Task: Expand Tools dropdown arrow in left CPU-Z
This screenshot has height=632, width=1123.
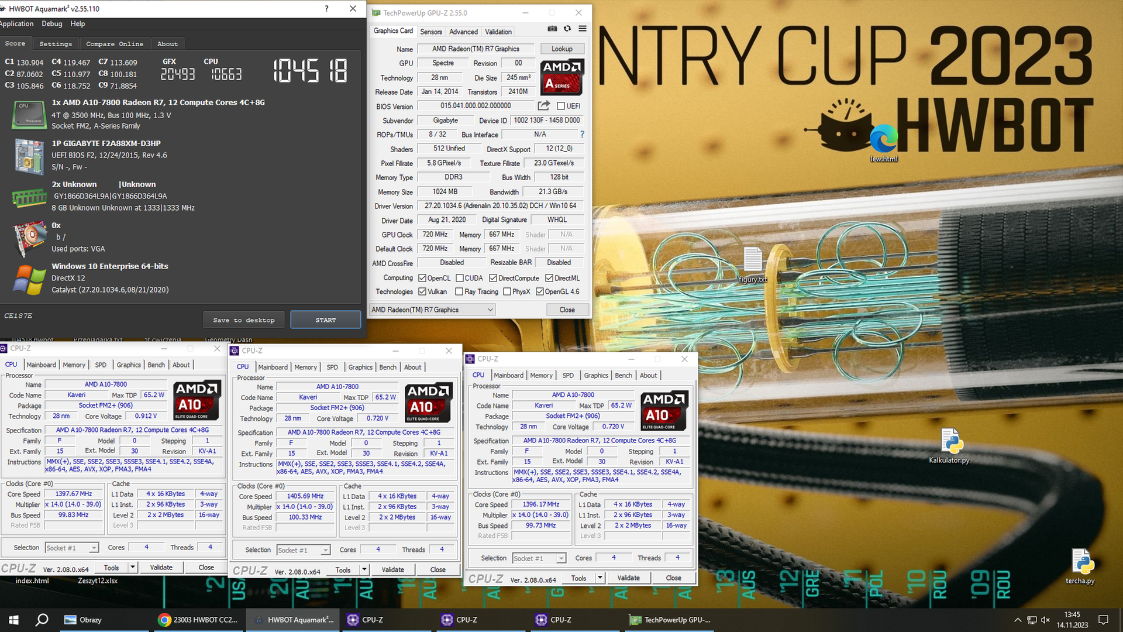Action: click(133, 567)
